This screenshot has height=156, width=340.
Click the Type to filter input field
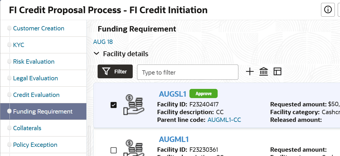tap(188, 72)
